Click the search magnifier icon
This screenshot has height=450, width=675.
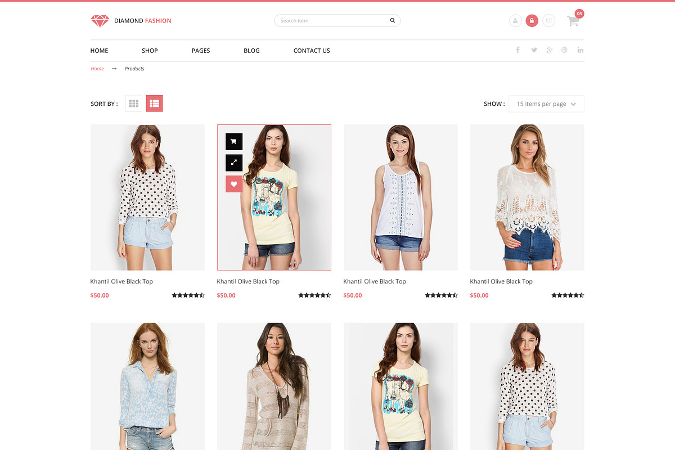coord(393,21)
